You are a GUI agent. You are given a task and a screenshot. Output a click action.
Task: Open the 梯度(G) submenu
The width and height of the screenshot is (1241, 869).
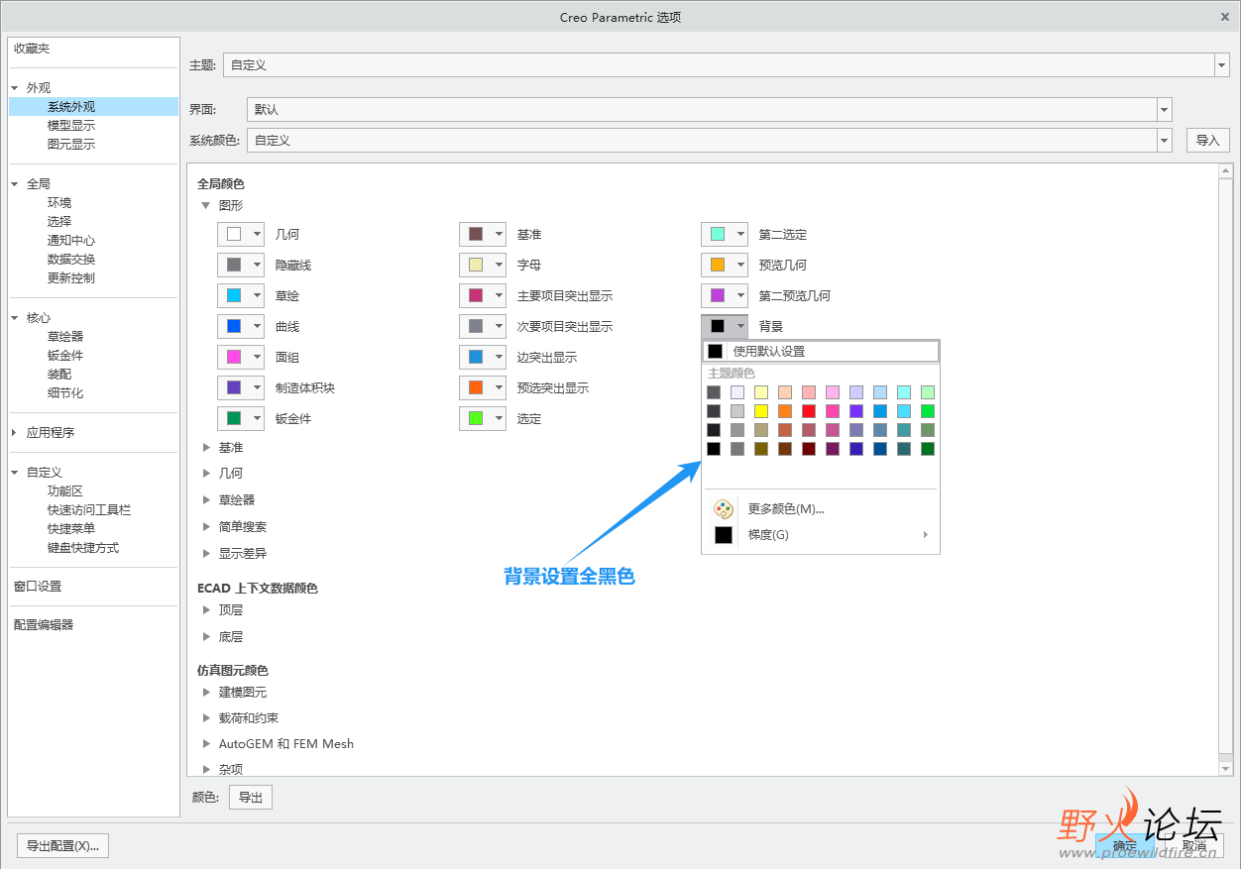[821, 535]
